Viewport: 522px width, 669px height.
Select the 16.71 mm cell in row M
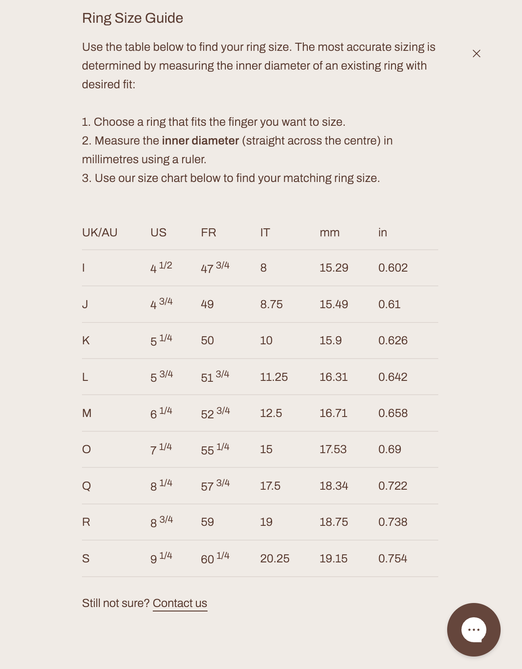pyautogui.click(x=333, y=413)
